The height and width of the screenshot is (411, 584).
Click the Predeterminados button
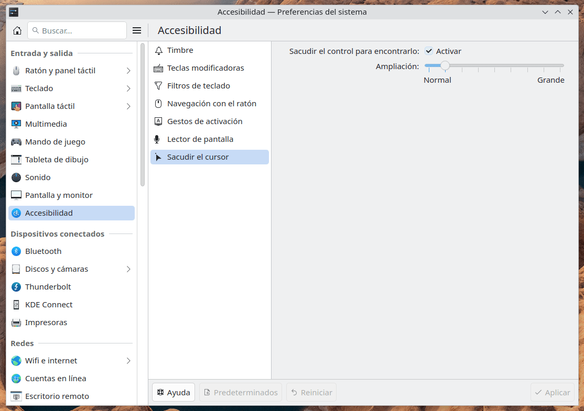coord(241,392)
